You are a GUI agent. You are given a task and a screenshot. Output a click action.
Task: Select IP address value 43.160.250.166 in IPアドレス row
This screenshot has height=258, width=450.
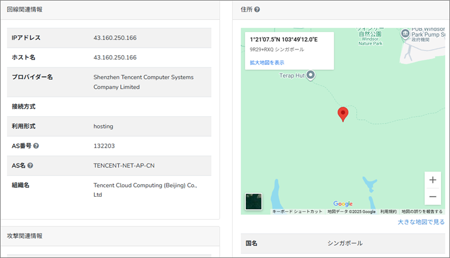pos(115,38)
